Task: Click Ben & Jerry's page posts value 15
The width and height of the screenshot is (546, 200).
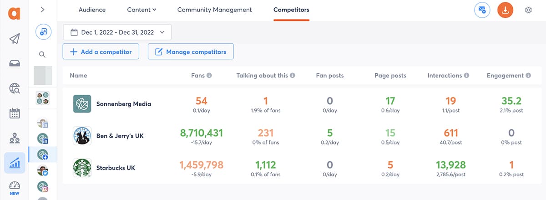Action: pos(390,133)
